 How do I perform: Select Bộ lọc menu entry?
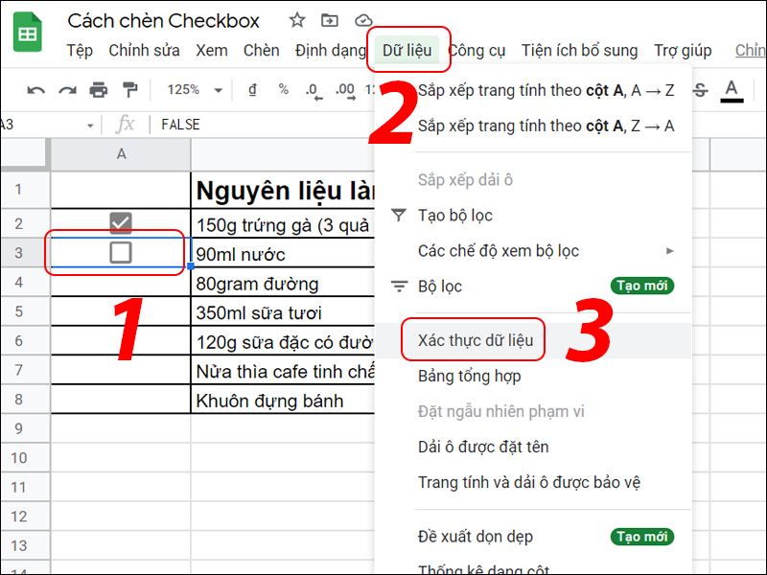[x=534, y=286]
